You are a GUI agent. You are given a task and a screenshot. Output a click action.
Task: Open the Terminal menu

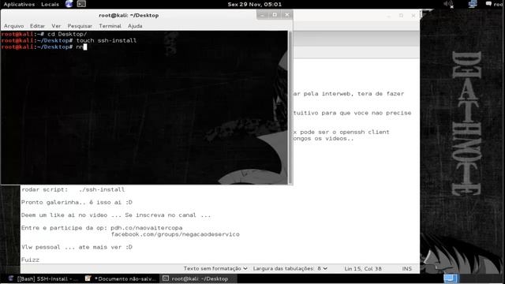[x=110, y=26]
